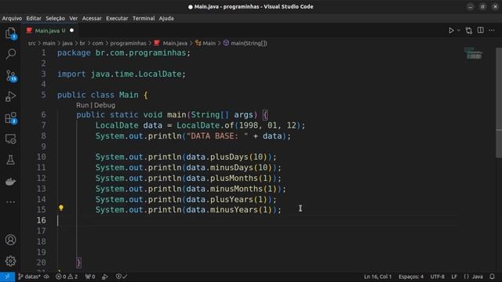
Task: Open Terminal menu
Action: [144, 18]
